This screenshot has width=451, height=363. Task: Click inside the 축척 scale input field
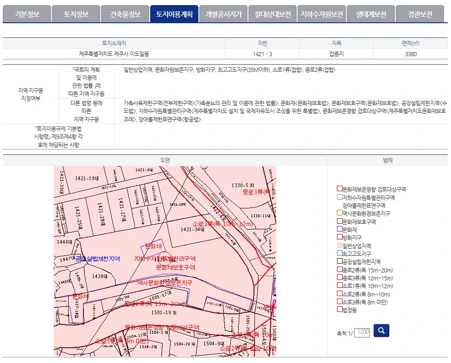click(362, 331)
